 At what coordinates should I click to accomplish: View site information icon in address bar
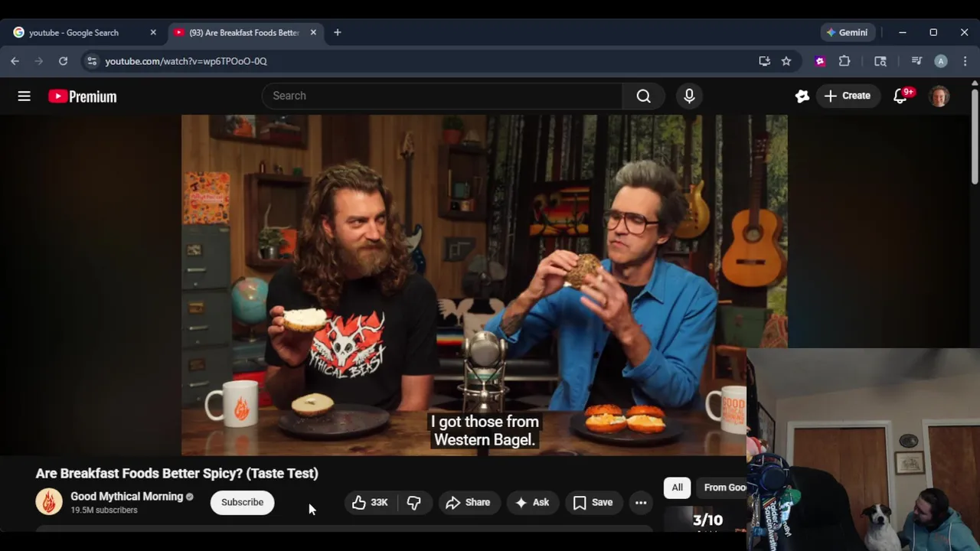[92, 61]
